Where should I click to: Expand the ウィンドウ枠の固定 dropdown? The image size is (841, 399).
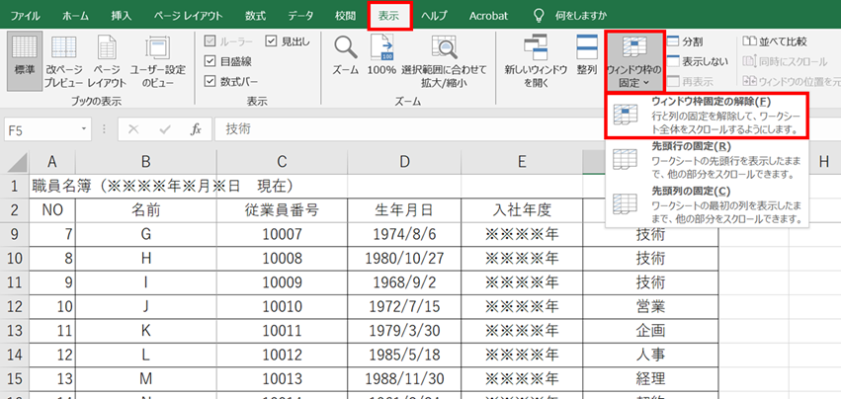pyautogui.click(x=631, y=61)
